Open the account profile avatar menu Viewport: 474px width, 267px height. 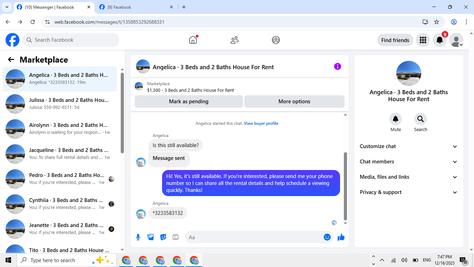click(x=456, y=40)
